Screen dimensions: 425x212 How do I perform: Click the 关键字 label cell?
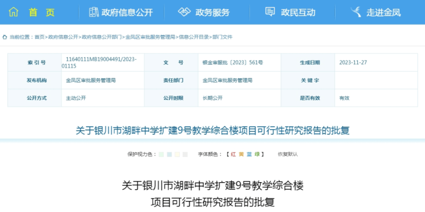(308, 80)
